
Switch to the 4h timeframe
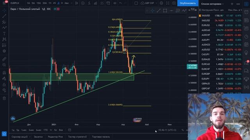[x=54, y=3]
